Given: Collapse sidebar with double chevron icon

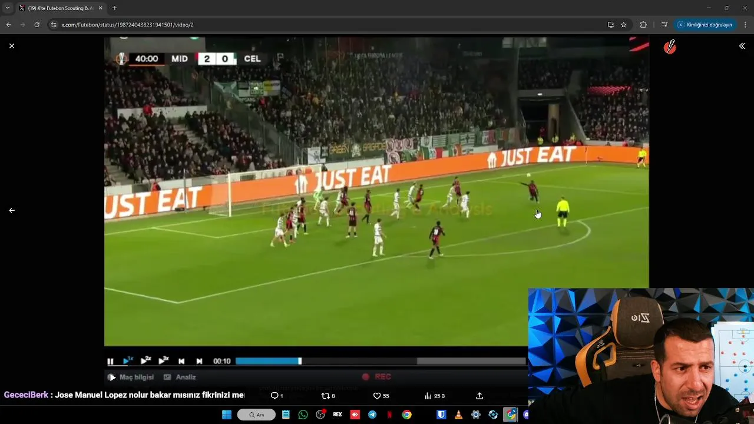Looking at the screenshot, I should (x=742, y=46).
